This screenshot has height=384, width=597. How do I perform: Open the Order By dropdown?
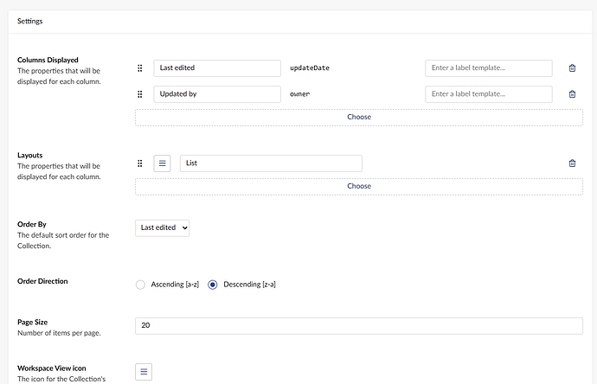click(162, 228)
